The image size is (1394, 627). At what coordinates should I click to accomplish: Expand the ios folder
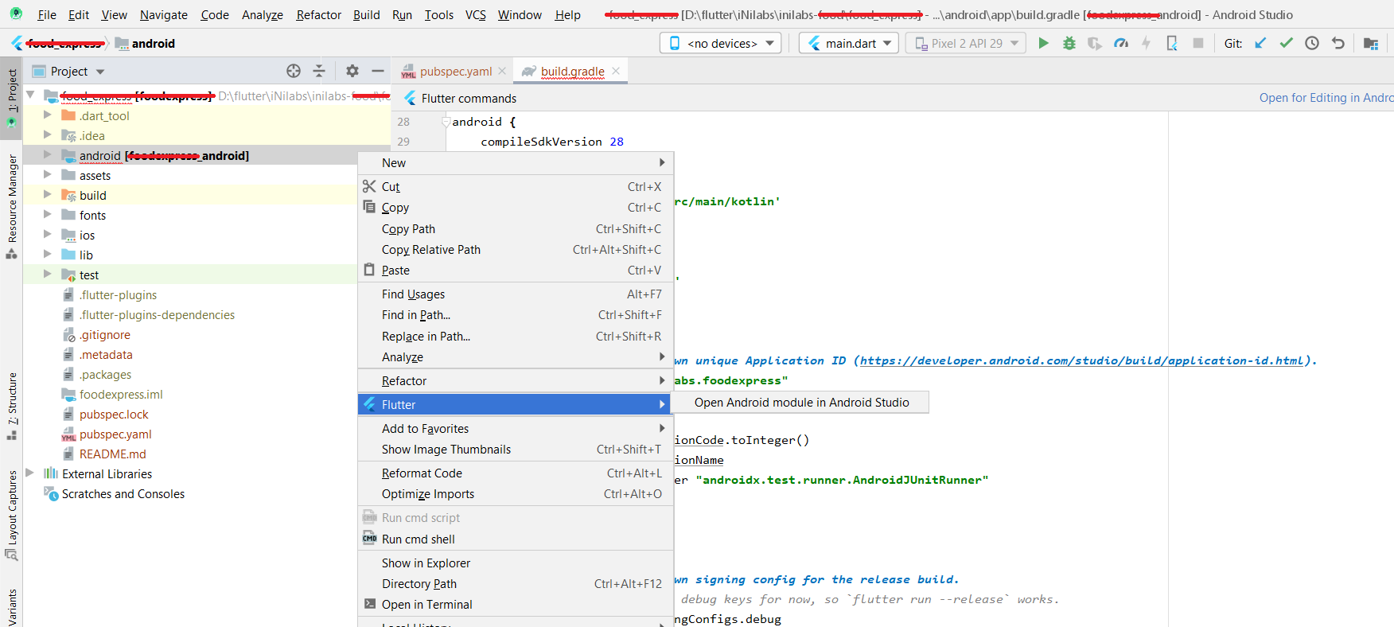[48, 235]
